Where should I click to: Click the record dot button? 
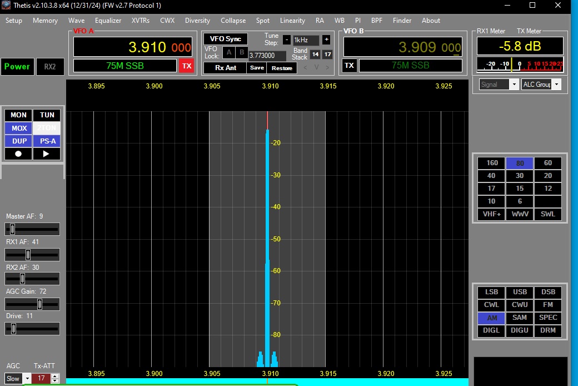pyautogui.click(x=18, y=154)
